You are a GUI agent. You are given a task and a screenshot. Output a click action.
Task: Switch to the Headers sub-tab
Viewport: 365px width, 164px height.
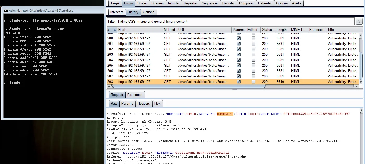tap(144, 103)
